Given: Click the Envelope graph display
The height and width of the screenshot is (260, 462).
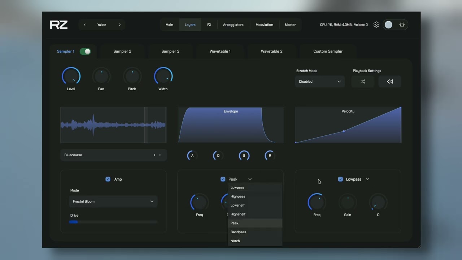Looking at the screenshot, I should pyautogui.click(x=231, y=125).
